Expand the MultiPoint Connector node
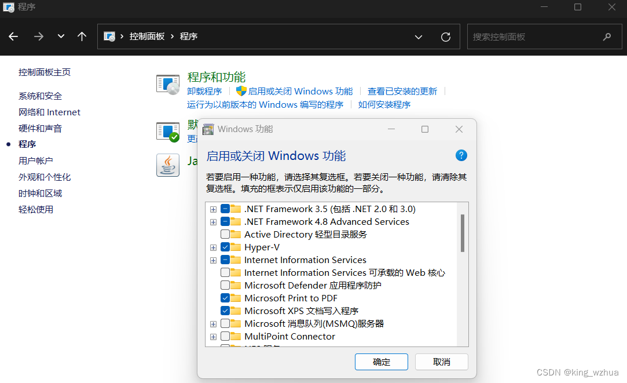The width and height of the screenshot is (627, 383). pos(213,337)
